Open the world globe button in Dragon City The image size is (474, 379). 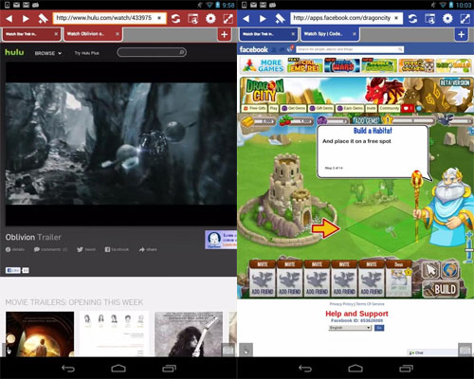(450, 270)
